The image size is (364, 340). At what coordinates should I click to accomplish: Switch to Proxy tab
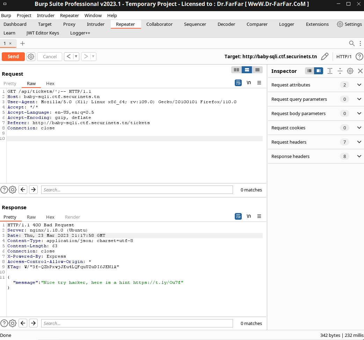pyautogui.click(x=69, y=24)
